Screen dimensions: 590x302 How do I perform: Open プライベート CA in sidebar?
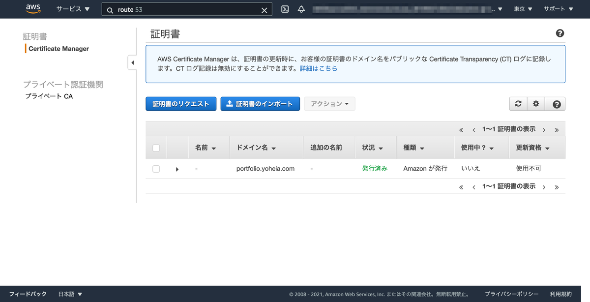click(x=49, y=96)
